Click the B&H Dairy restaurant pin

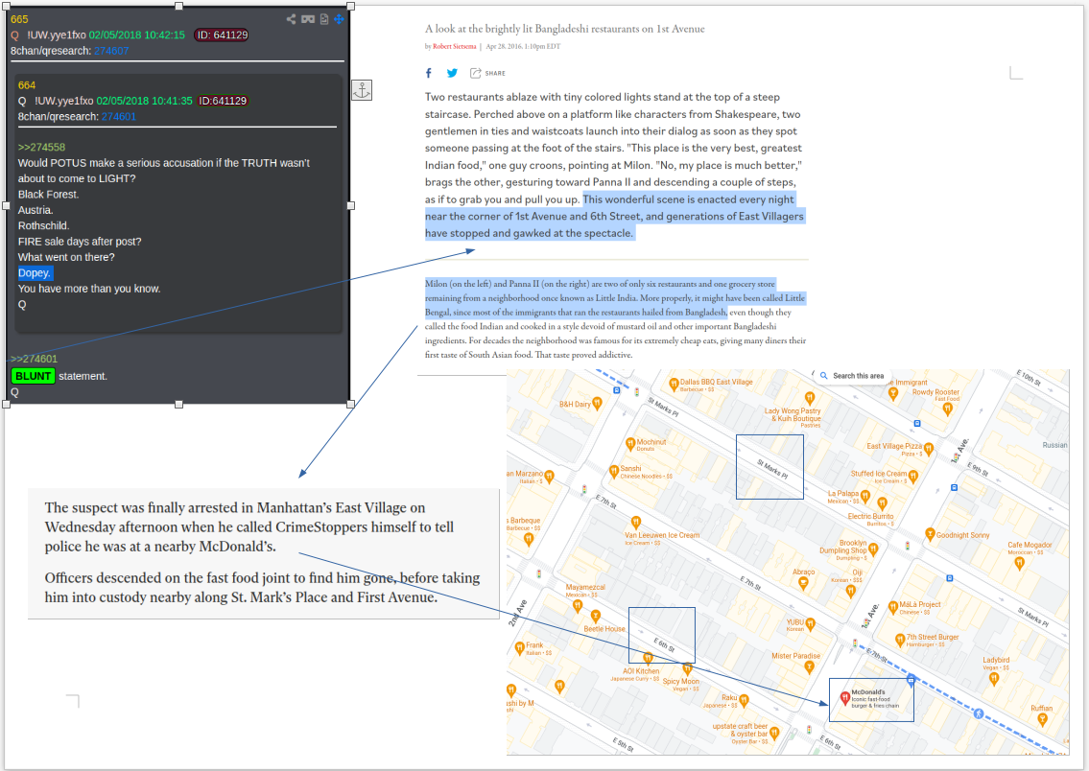[x=598, y=405]
